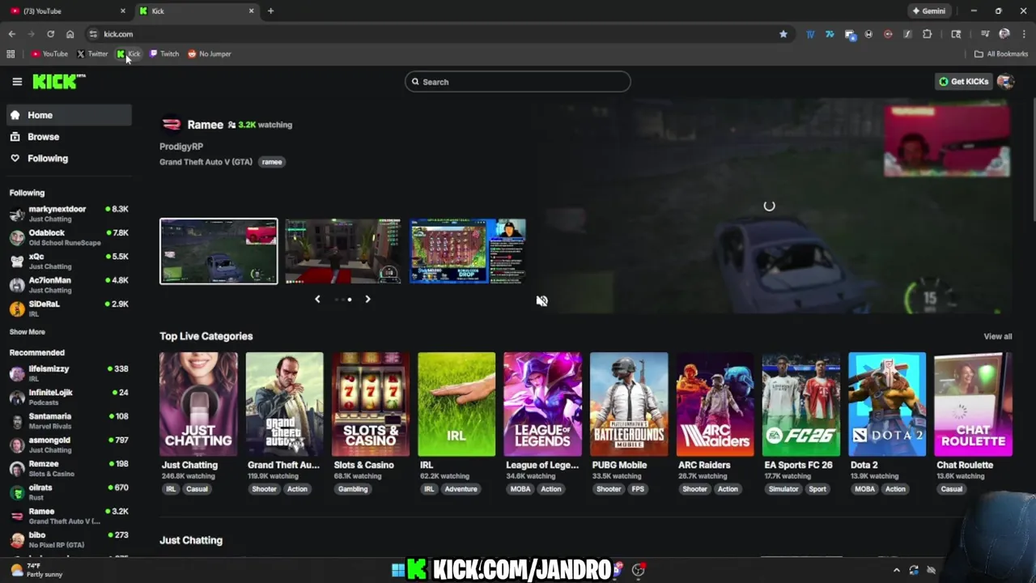Open Remzee recommended channel
This screenshot has height=583, width=1036.
[69, 468]
